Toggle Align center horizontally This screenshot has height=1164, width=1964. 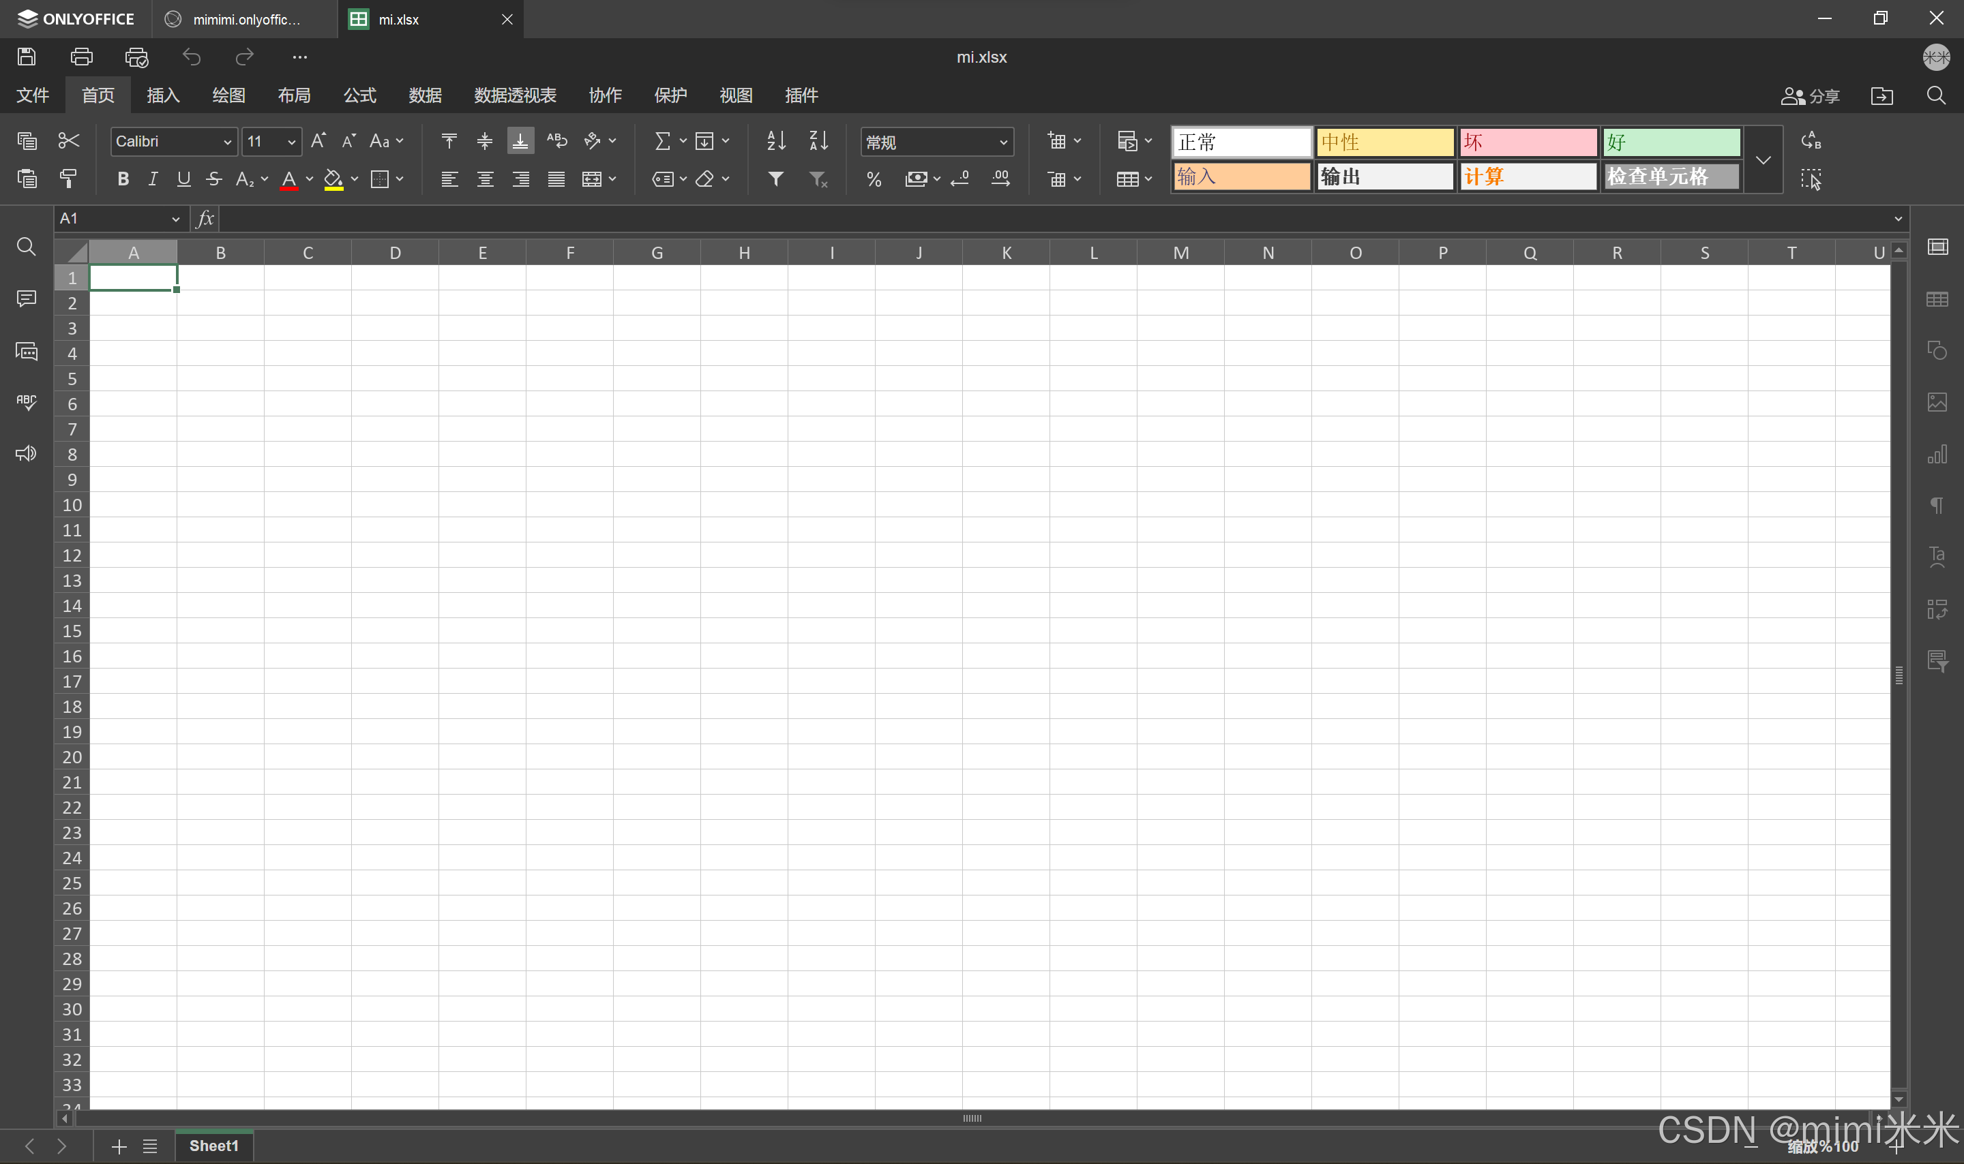tap(485, 179)
